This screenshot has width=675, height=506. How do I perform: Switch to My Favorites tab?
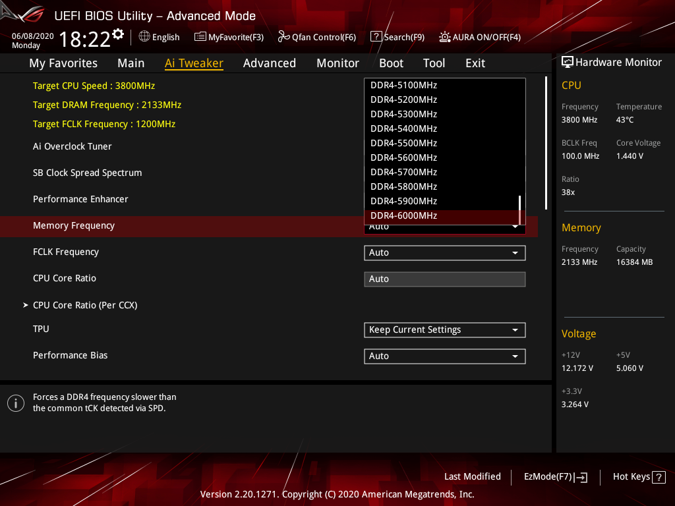63,63
